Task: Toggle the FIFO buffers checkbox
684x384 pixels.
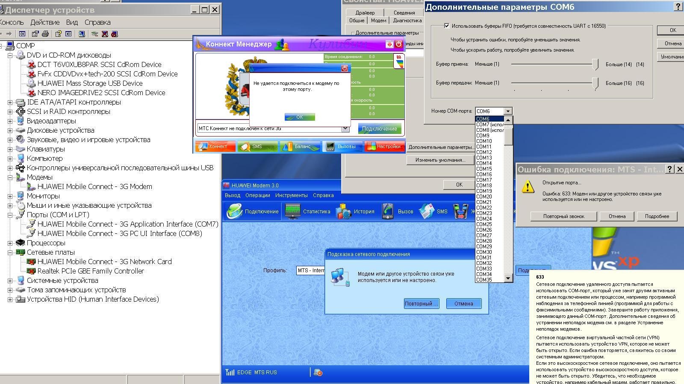Action: pos(447,26)
